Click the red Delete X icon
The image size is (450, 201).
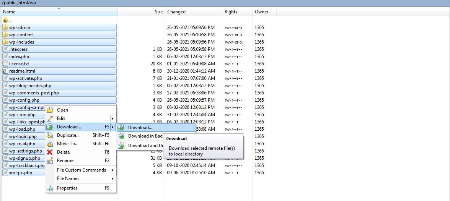coord(50,152)
